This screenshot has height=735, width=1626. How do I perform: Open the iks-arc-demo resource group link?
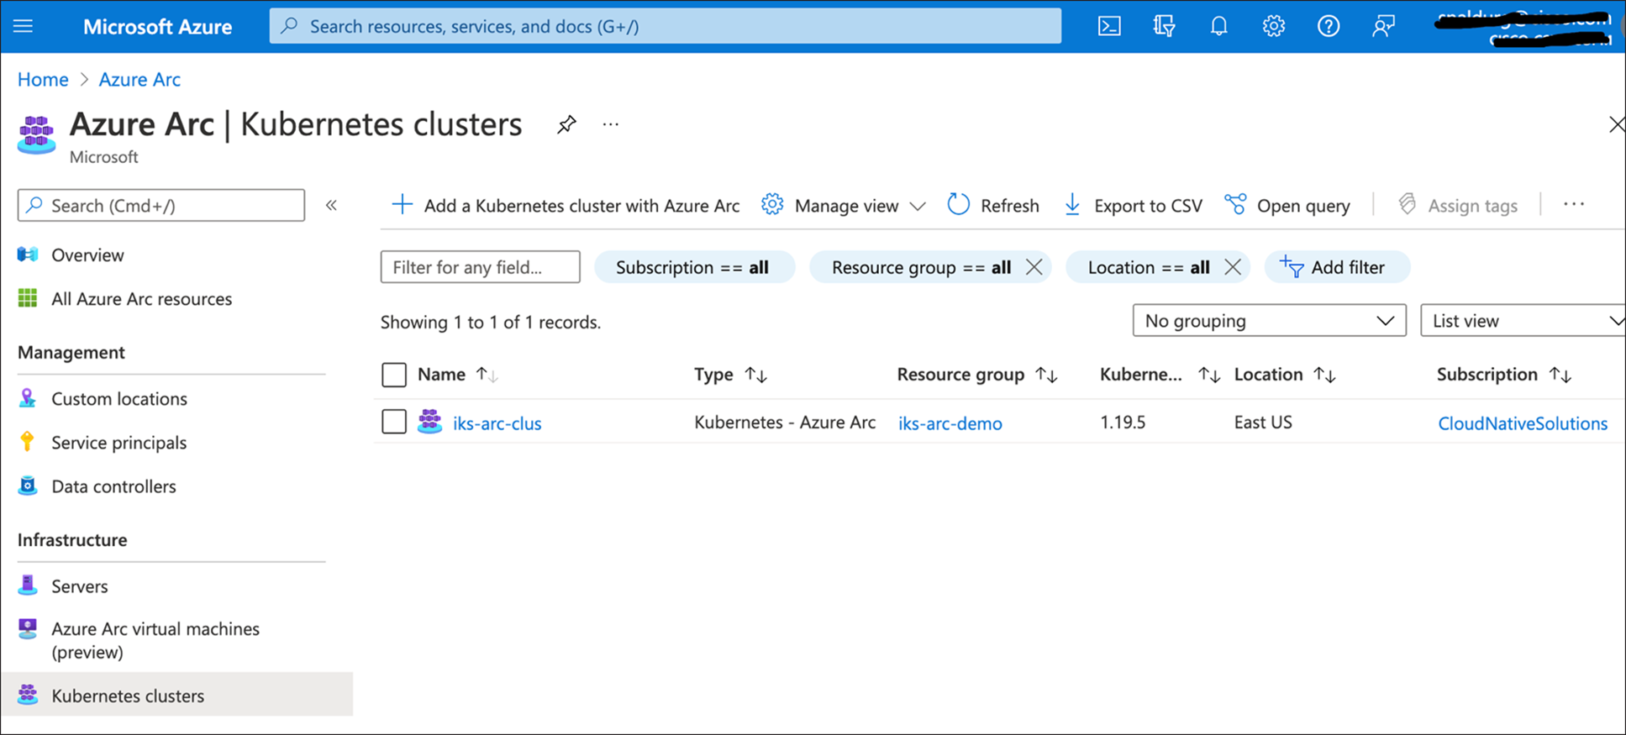click(x=950, y=423)
